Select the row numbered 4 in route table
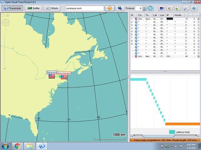The height and width of the screenshot is (150, 201). pos(165,28)
